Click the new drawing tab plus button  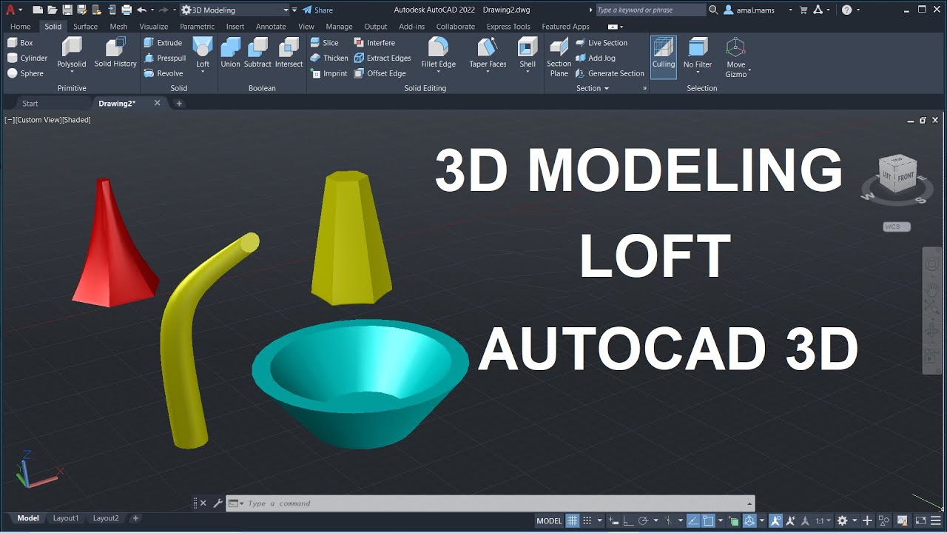click(179, 103)
